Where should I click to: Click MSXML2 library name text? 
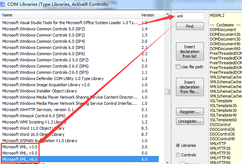pos(217,15)
